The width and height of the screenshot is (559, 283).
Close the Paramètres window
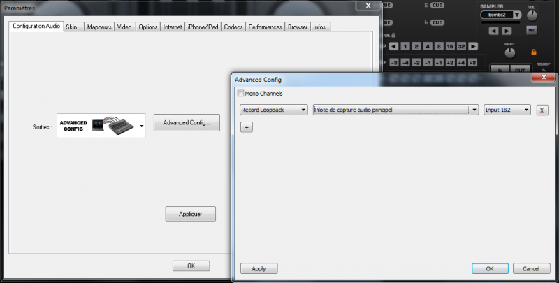click(368, 6)
